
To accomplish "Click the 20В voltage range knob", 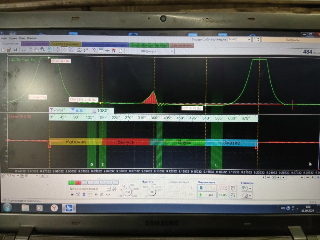I will pos(128,192).
